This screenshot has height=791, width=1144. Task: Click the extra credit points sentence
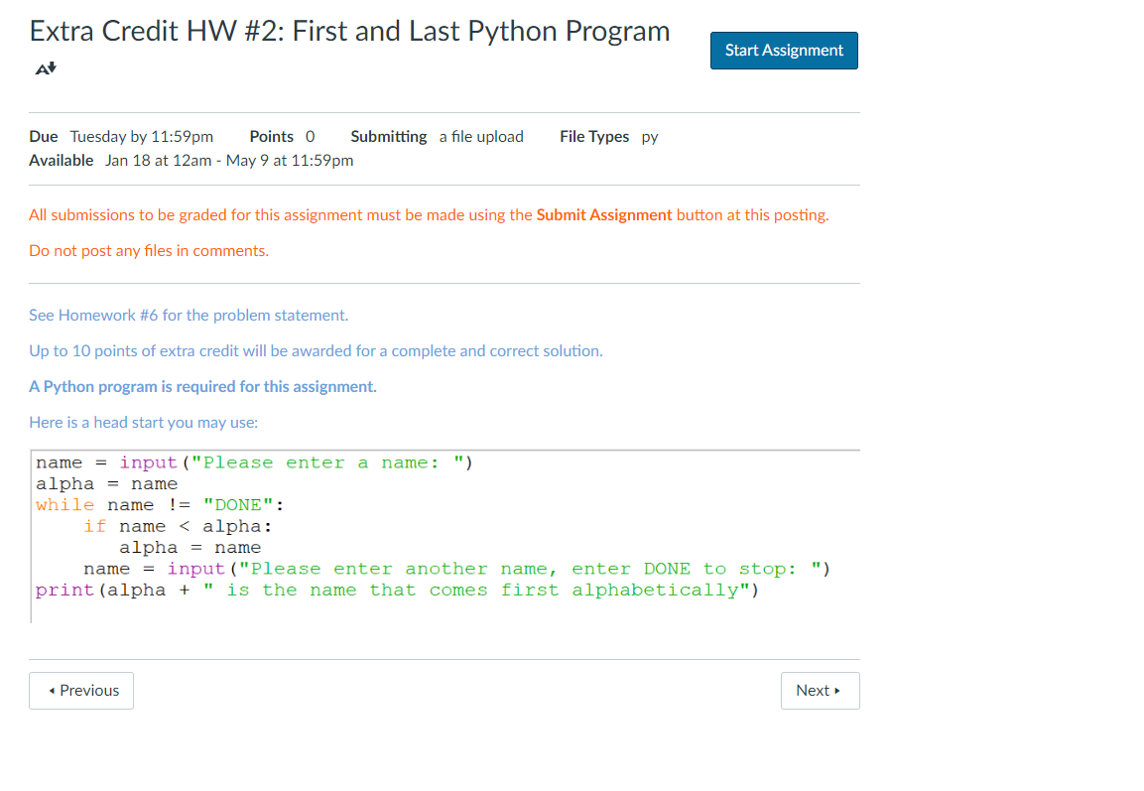point(316,350)
